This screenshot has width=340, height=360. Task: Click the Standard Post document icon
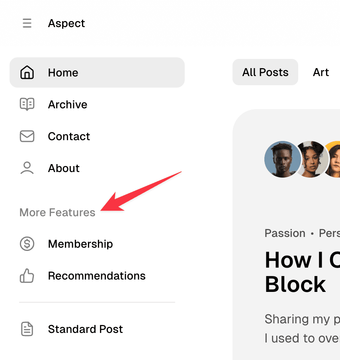click(27, 329)
